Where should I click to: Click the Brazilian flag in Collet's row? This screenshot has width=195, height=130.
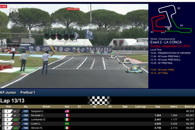67,123
